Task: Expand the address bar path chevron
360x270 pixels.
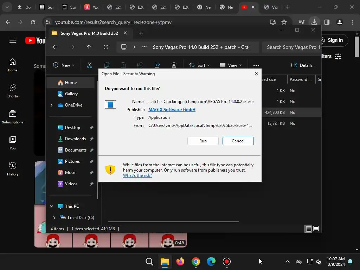Action: tap(134, 47)
